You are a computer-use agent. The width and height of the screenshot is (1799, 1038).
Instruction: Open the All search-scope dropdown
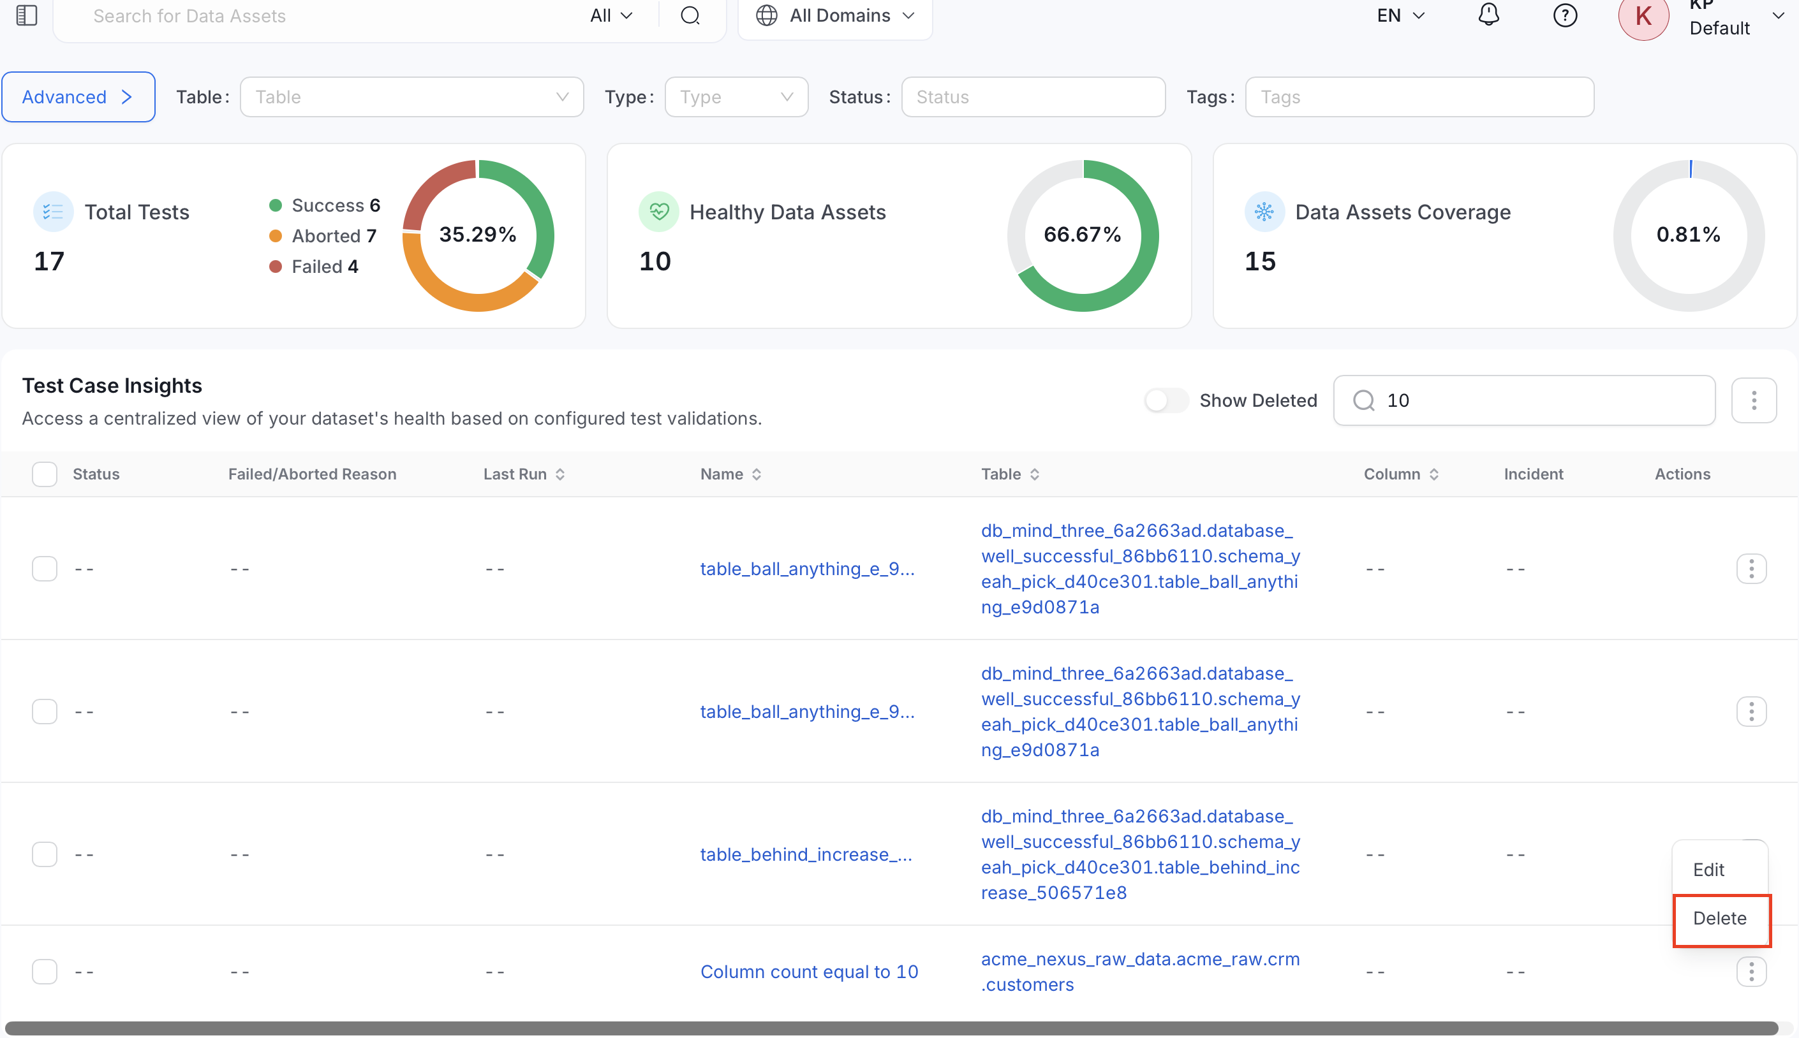[611, 15]
